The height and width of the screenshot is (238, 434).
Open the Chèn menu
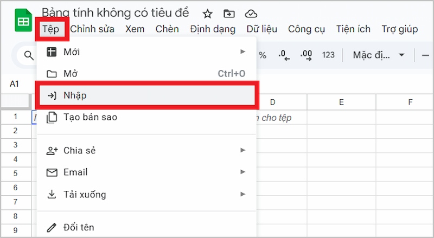pos(167,29)
